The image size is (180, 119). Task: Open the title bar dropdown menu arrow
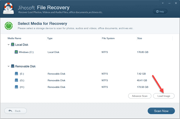(163, 3)
